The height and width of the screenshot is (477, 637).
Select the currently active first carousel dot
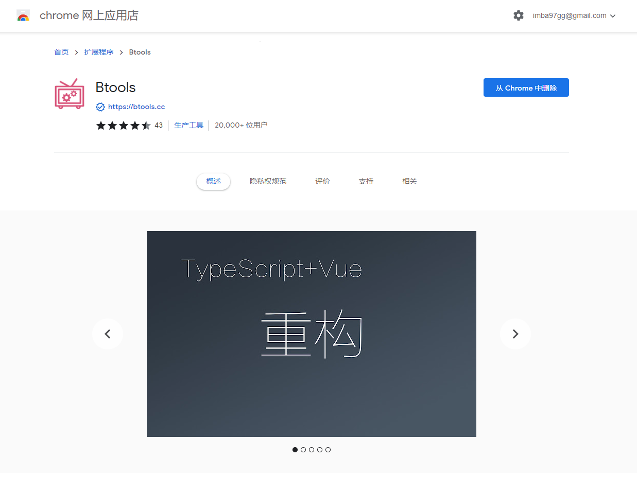tap(295, 449)
